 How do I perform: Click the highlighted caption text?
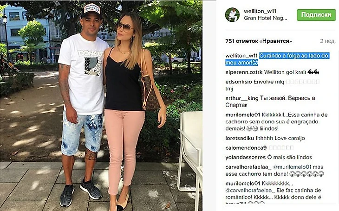click(277, 59)
